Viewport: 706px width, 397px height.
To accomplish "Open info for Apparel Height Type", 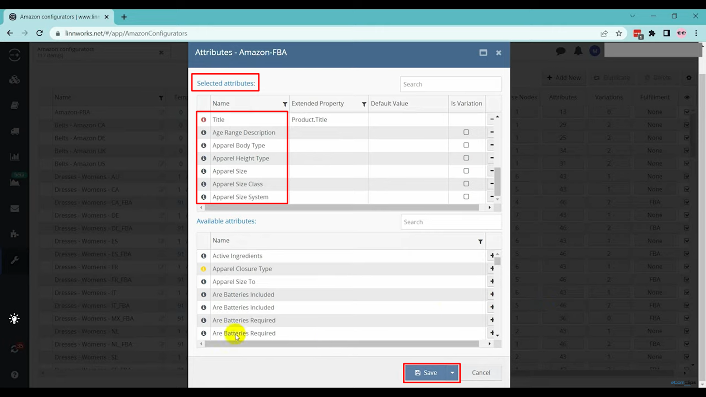I will [203, 158].
